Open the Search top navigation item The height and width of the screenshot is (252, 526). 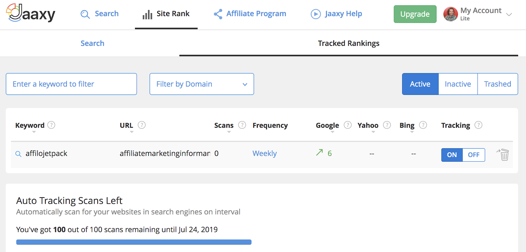(100, 14)
